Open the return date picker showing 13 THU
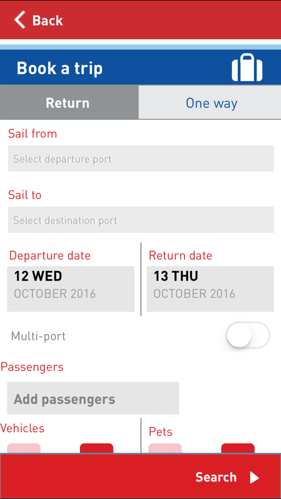 pyautogui.click(x=210, y=288)
